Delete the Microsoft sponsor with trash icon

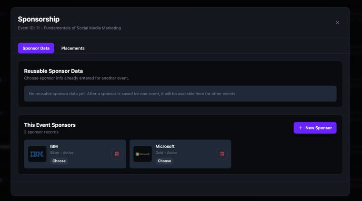[222, 154]
